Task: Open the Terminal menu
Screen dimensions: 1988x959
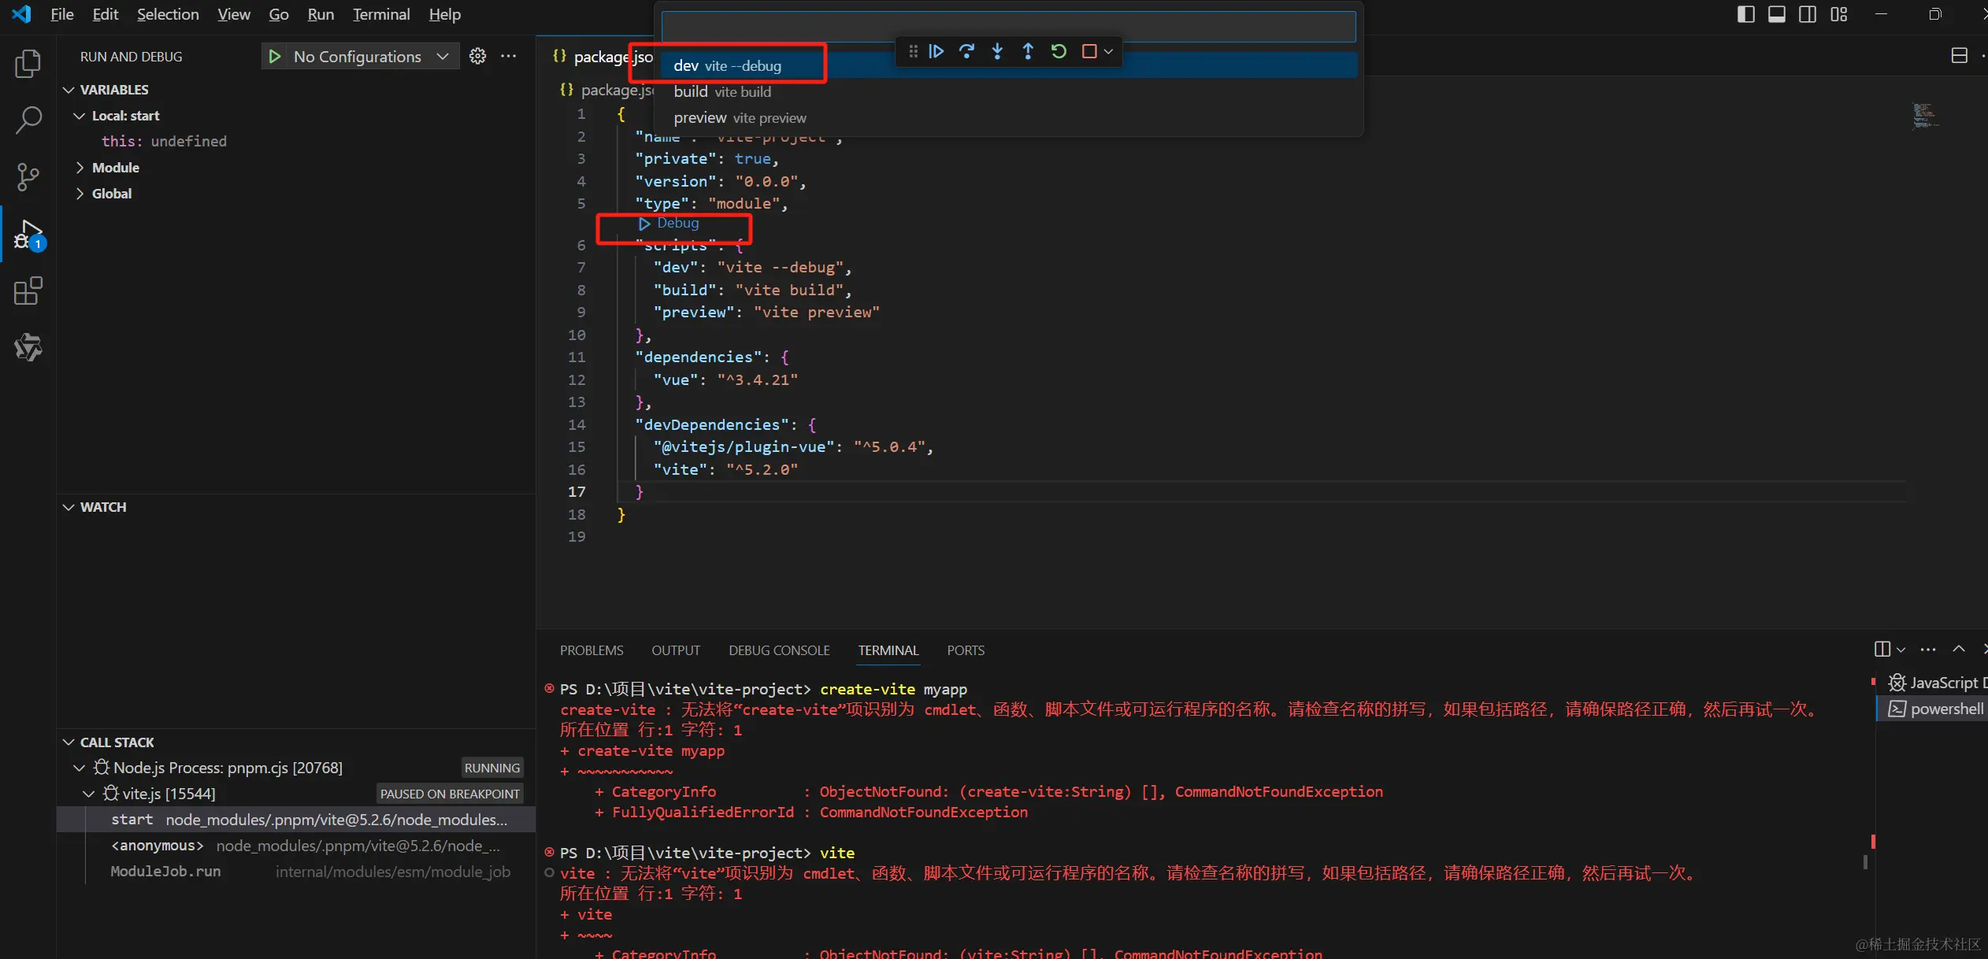Action: (x=380, y=14)
